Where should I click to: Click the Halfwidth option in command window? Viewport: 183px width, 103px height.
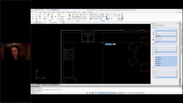point(43,90)
